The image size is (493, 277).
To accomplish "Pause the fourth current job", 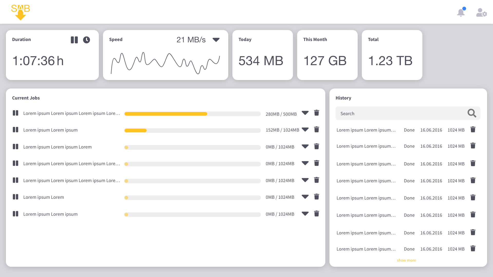I will point(15,163).
